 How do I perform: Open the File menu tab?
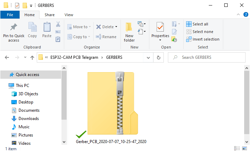[x=10, y=15]
